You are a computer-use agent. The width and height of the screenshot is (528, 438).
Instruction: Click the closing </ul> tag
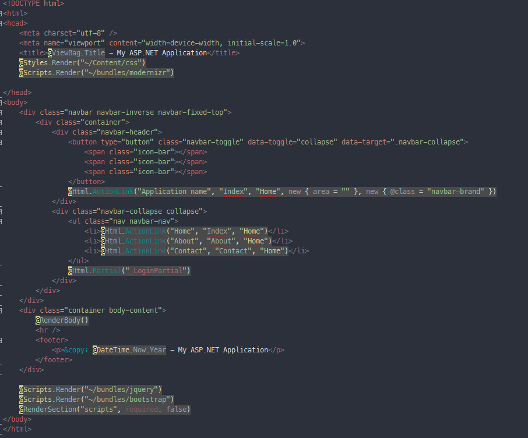78,260
